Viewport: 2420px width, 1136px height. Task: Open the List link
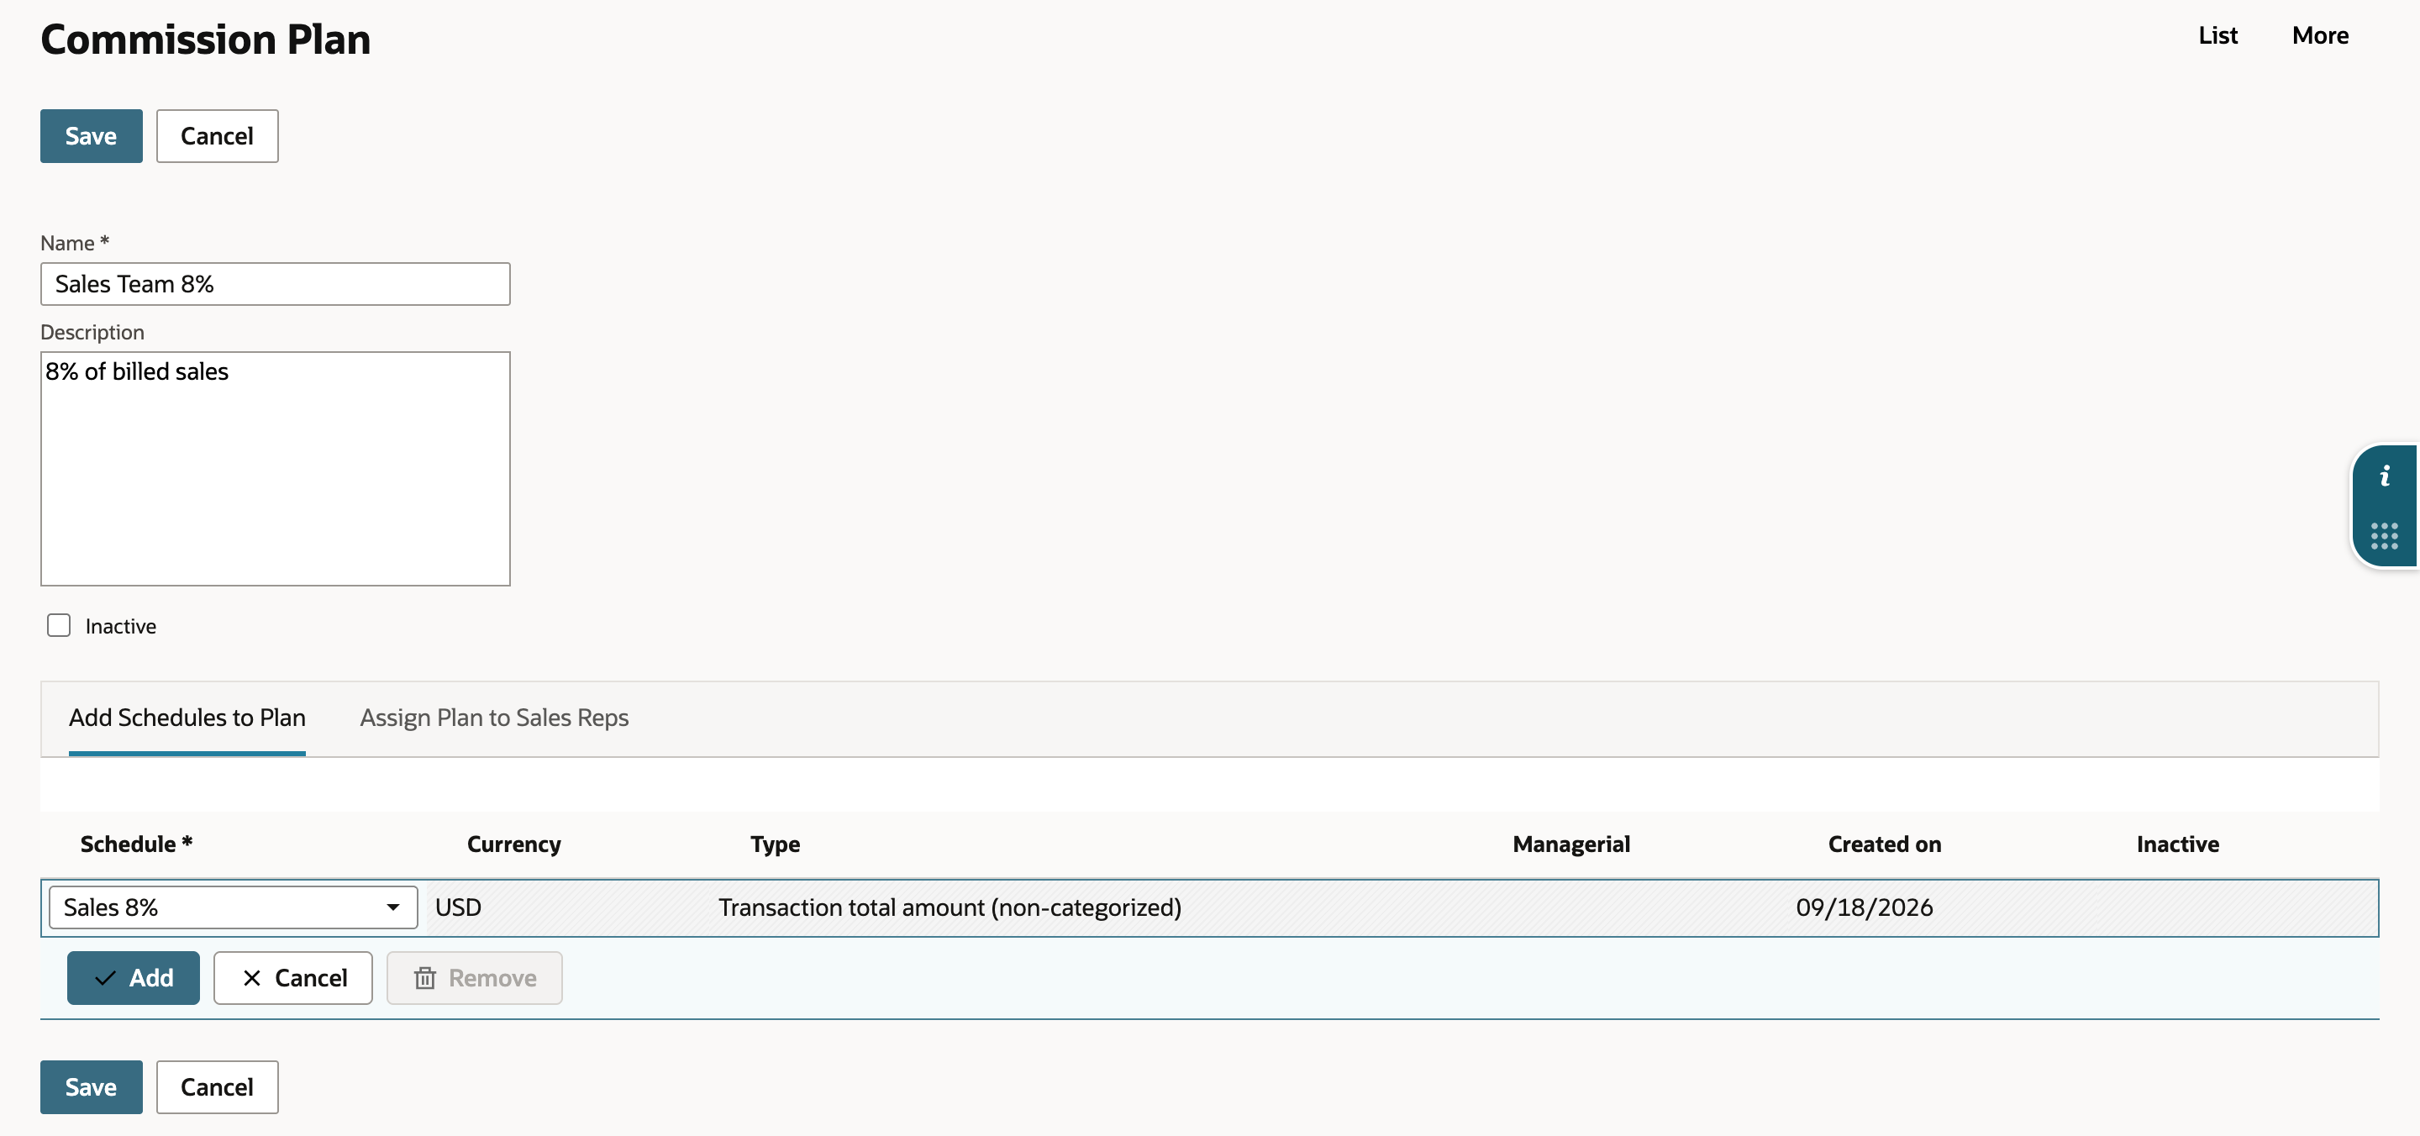pos(2218,35)
